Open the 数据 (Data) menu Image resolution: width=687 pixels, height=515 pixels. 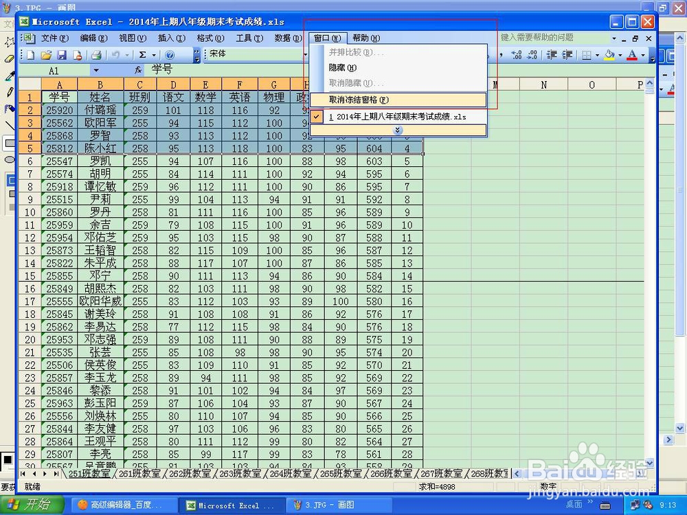pos(289,38)
